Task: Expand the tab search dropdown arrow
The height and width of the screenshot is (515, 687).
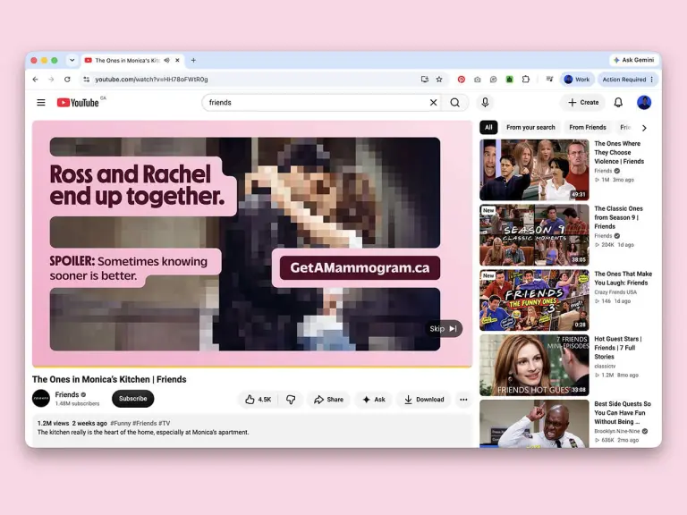Action: coord(72,61)
